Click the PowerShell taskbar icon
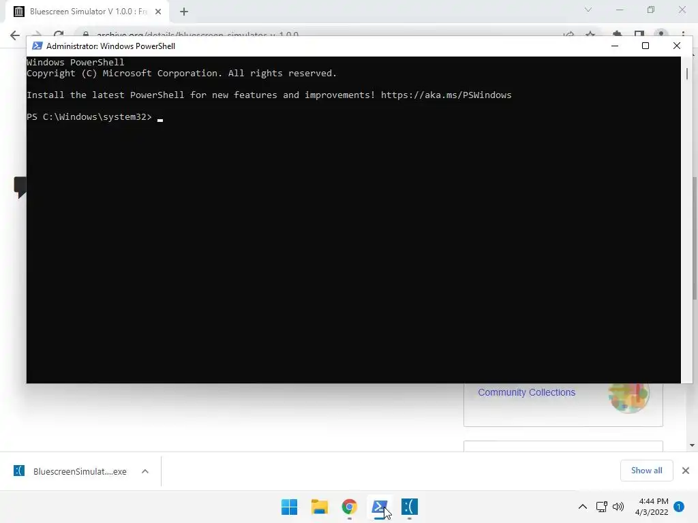Viewport: 698px width, 523px height. (380, 507)
